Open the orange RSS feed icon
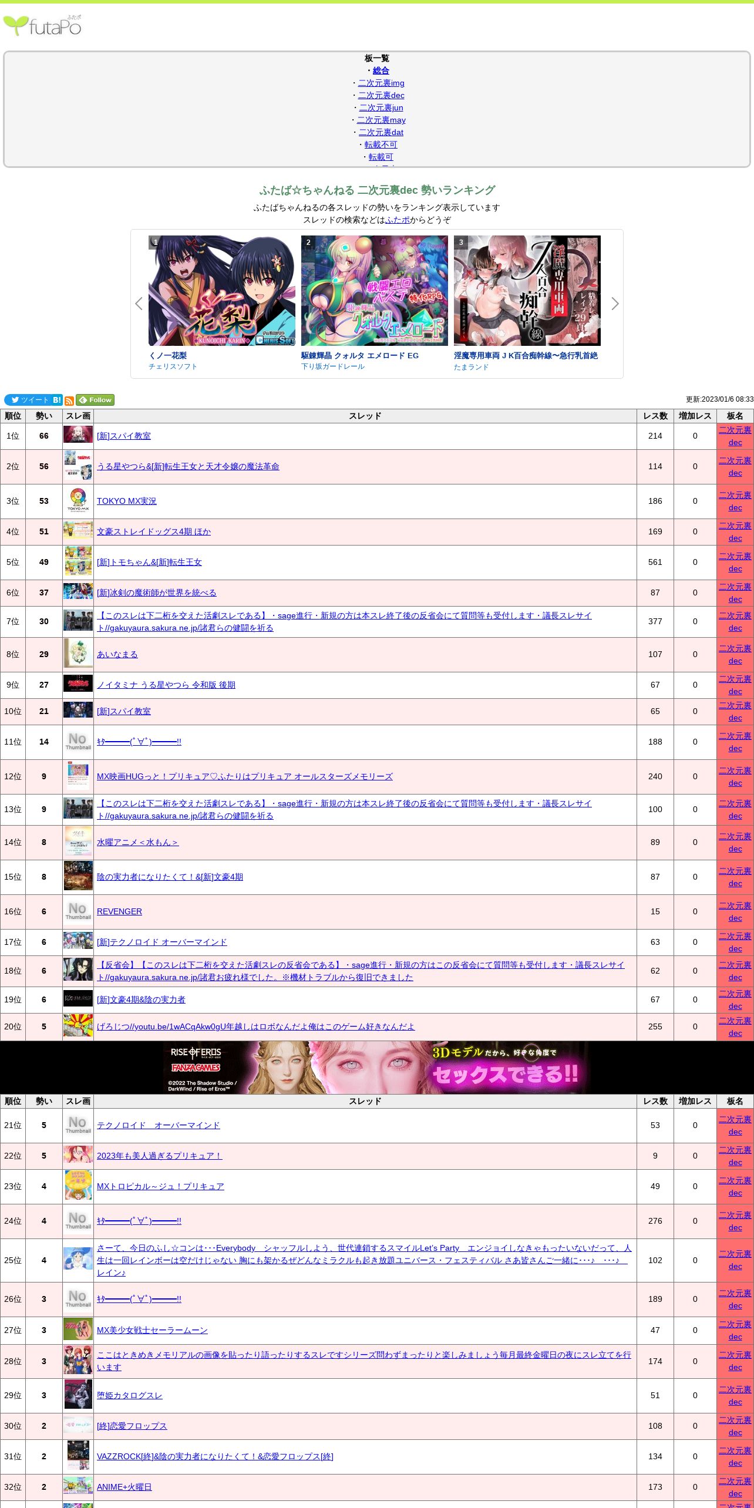754x1508 pixels. (x=69, y=401)
